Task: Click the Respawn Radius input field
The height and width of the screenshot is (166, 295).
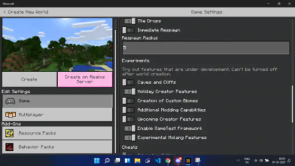Action: (206, 48)
